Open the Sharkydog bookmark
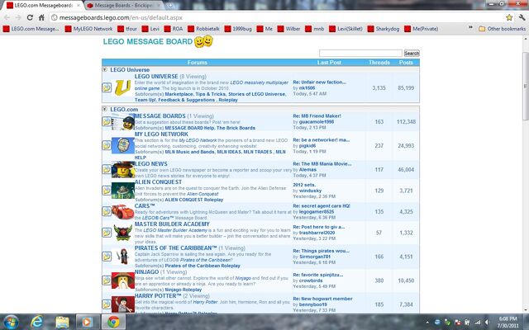The image size is (529, 330). (x=384, y=29)
